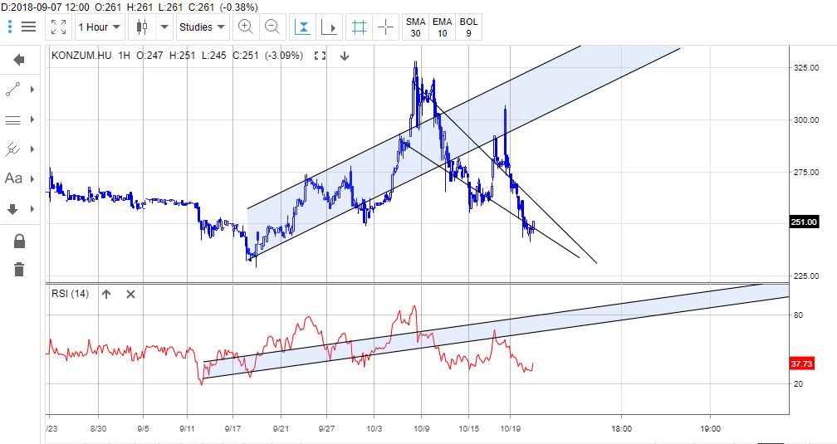
Task: Click the 251.00 current price tag
Action: [x=804, y=222]
